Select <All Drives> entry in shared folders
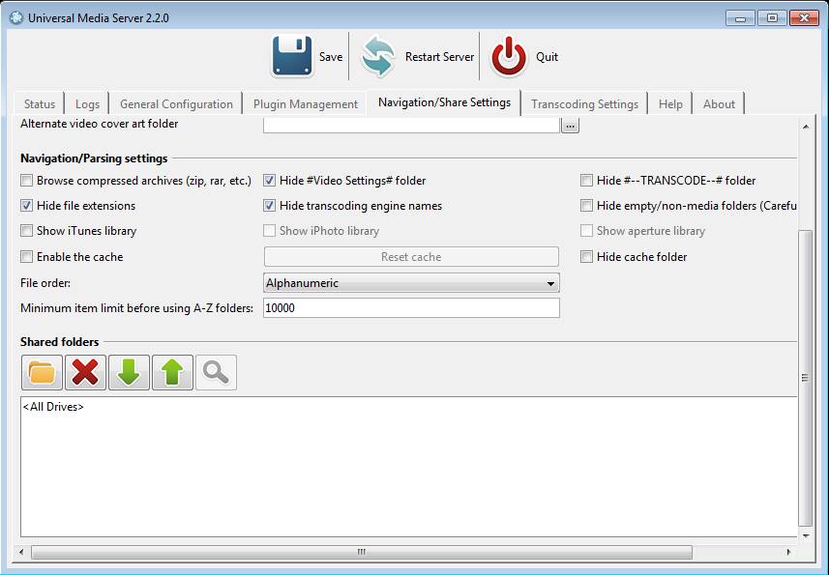The height and width of the screenshot is (575, 829). 53,407
